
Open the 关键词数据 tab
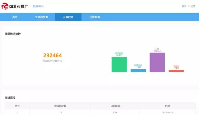click(x=41, y=17)
